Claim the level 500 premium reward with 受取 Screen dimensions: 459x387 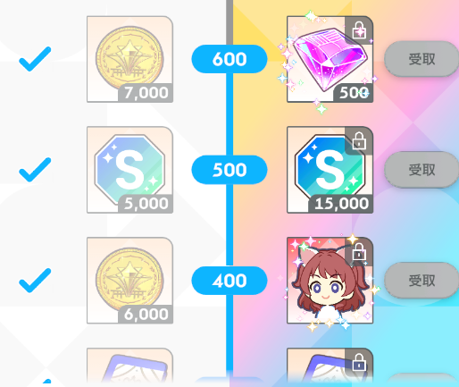pyautogui.click(x=421, y=170)
